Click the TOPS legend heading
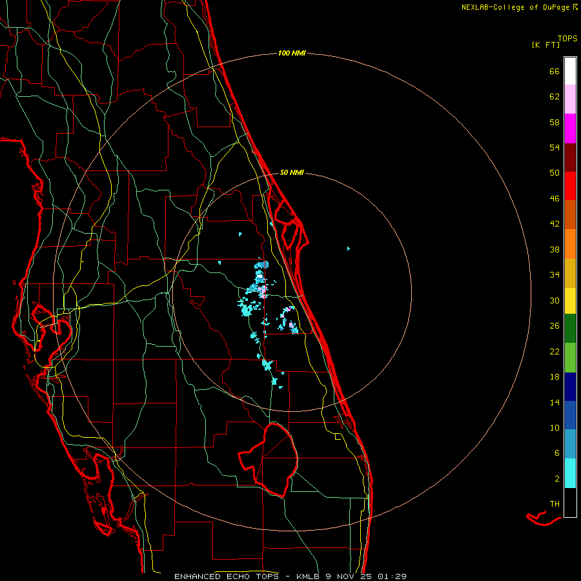Viewport: 581px width, 581px height. [x=567, y=39]
